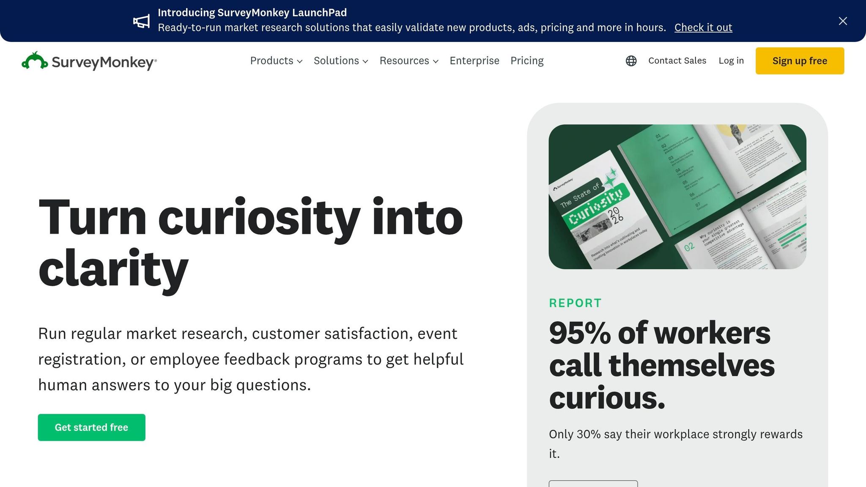Open the Enterprise page
Image resolution: width=866 pixels, height=487 pixels.
pos(474,61)
